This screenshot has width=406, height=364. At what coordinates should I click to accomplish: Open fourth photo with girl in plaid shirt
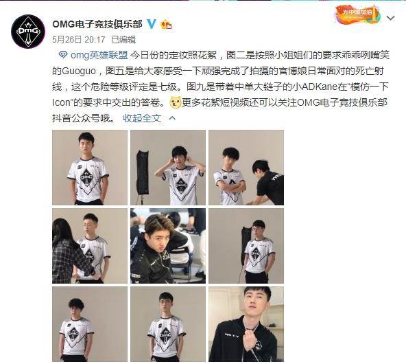(90, 246)
